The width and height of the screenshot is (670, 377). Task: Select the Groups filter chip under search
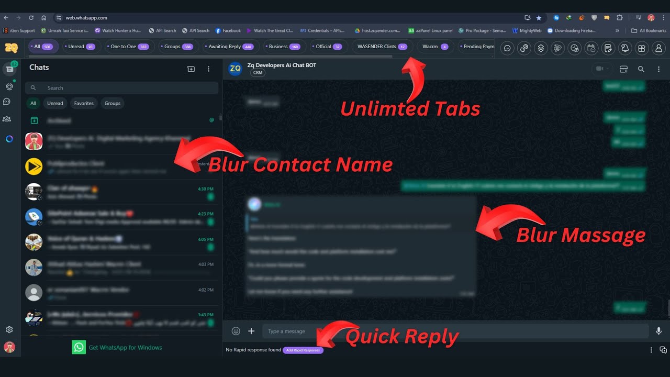point(113,103)
